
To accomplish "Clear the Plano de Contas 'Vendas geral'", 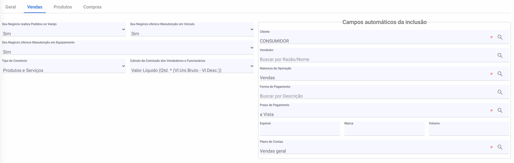I will click(x=491, y=147).
